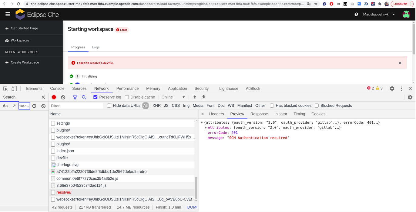Image resolution: width=416 pixels, height=212 pixels.
Task: Open the Elements DevTools tab
Action: [34, 89]
